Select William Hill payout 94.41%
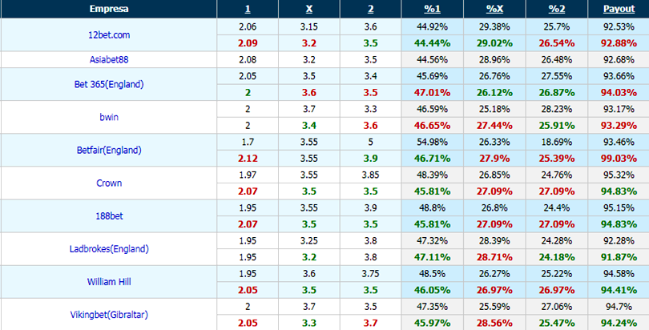Viewport: 649px width, 330px height. (x=619, y=290)
